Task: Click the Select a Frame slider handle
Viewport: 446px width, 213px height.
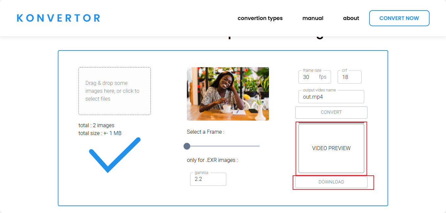Action: pyautogui.click(x=187, y=146)
